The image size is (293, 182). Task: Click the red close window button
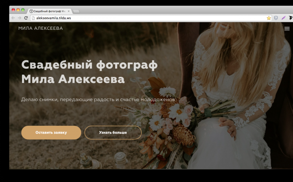(x=13, y=10)
